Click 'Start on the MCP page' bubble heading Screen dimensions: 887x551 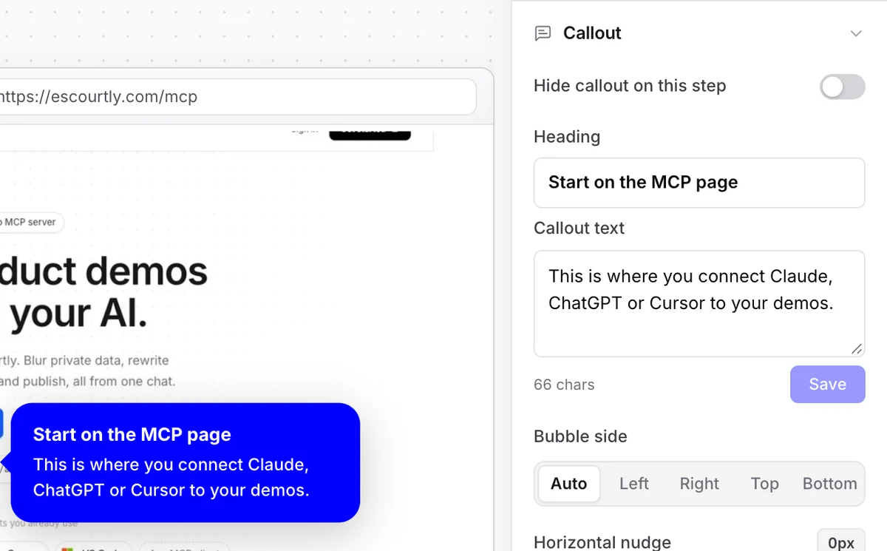[132, 435]
